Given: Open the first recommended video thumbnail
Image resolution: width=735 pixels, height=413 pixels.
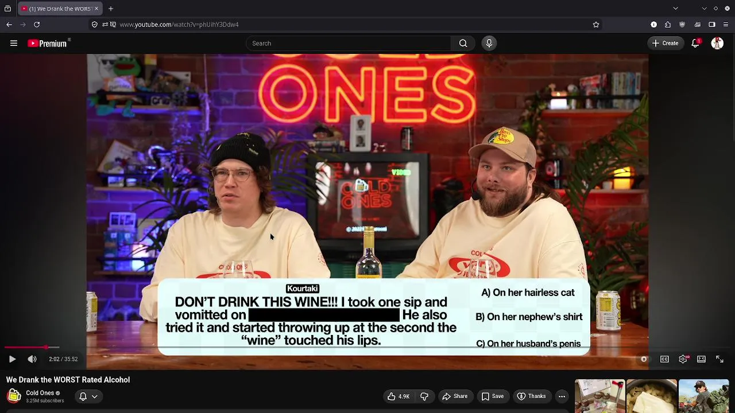Looking at the screenshot, I should click(x=600, y=396).
